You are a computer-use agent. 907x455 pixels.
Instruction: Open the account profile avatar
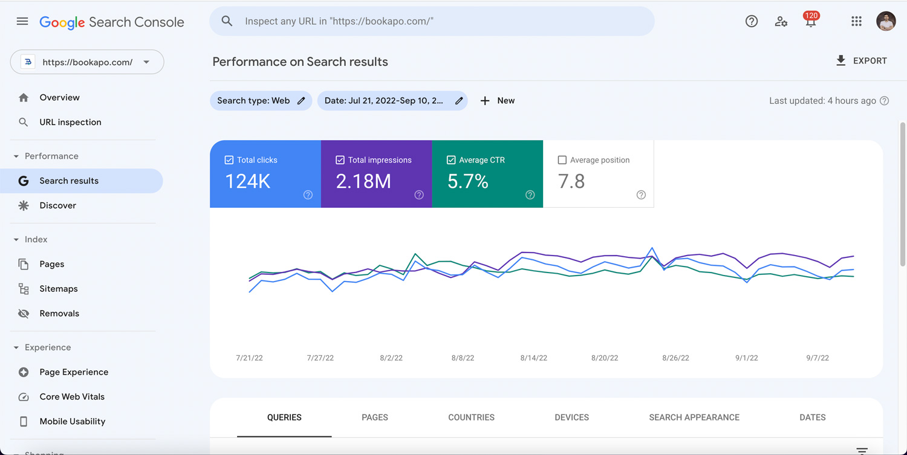click(886, 21)
